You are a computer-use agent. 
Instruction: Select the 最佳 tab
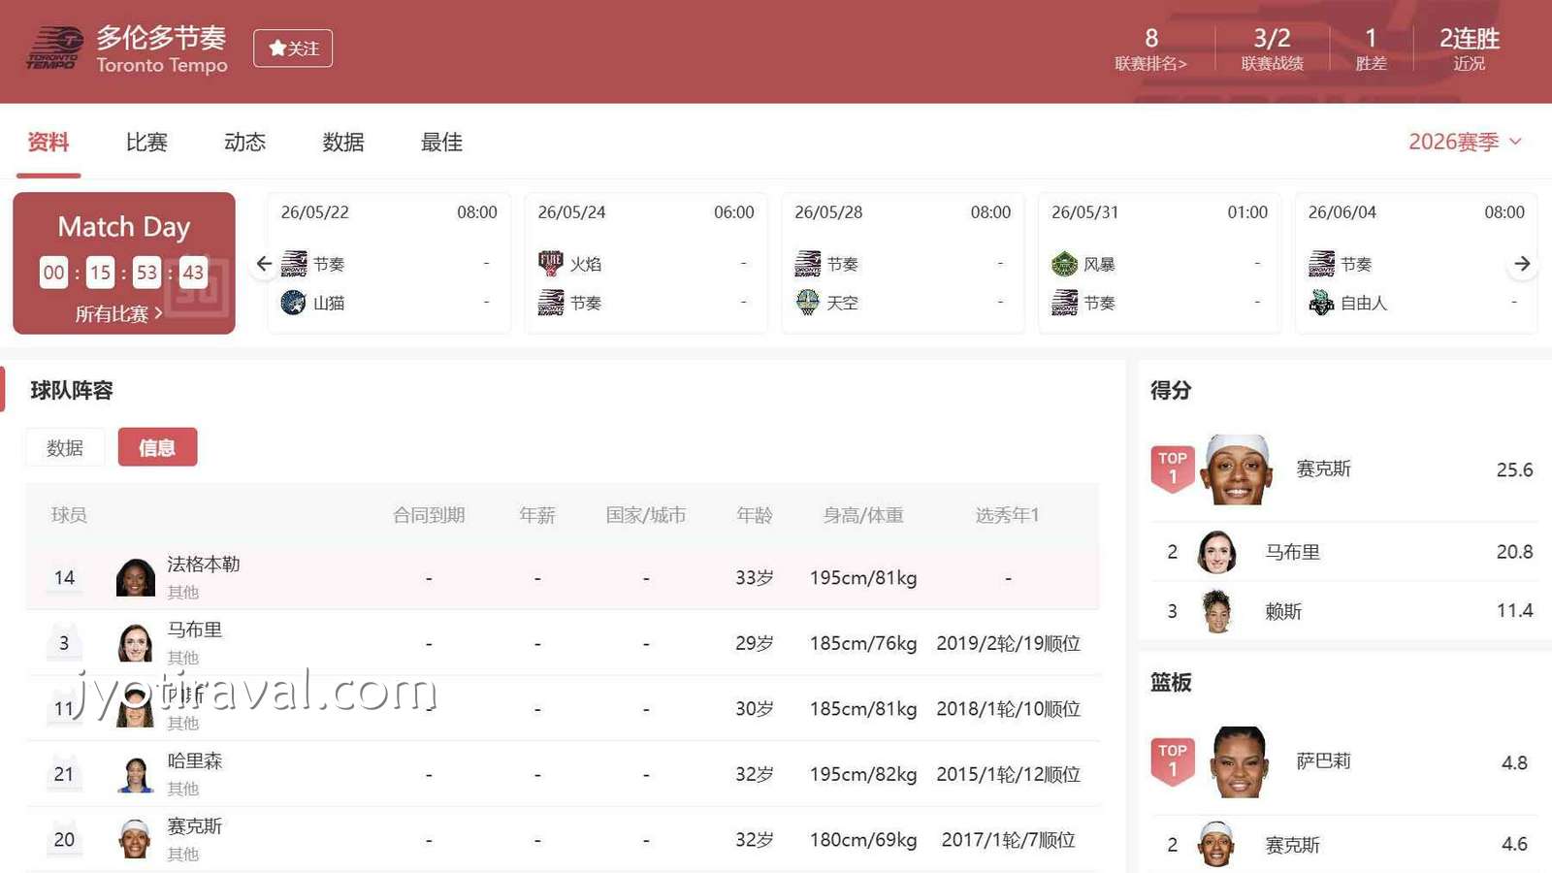pos(441,143)
